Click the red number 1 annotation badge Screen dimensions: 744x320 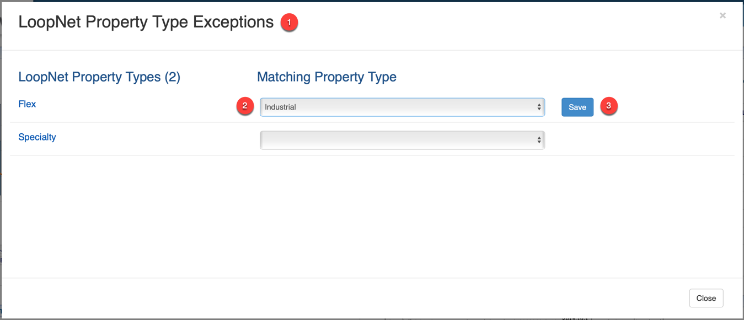pos(289,23)
